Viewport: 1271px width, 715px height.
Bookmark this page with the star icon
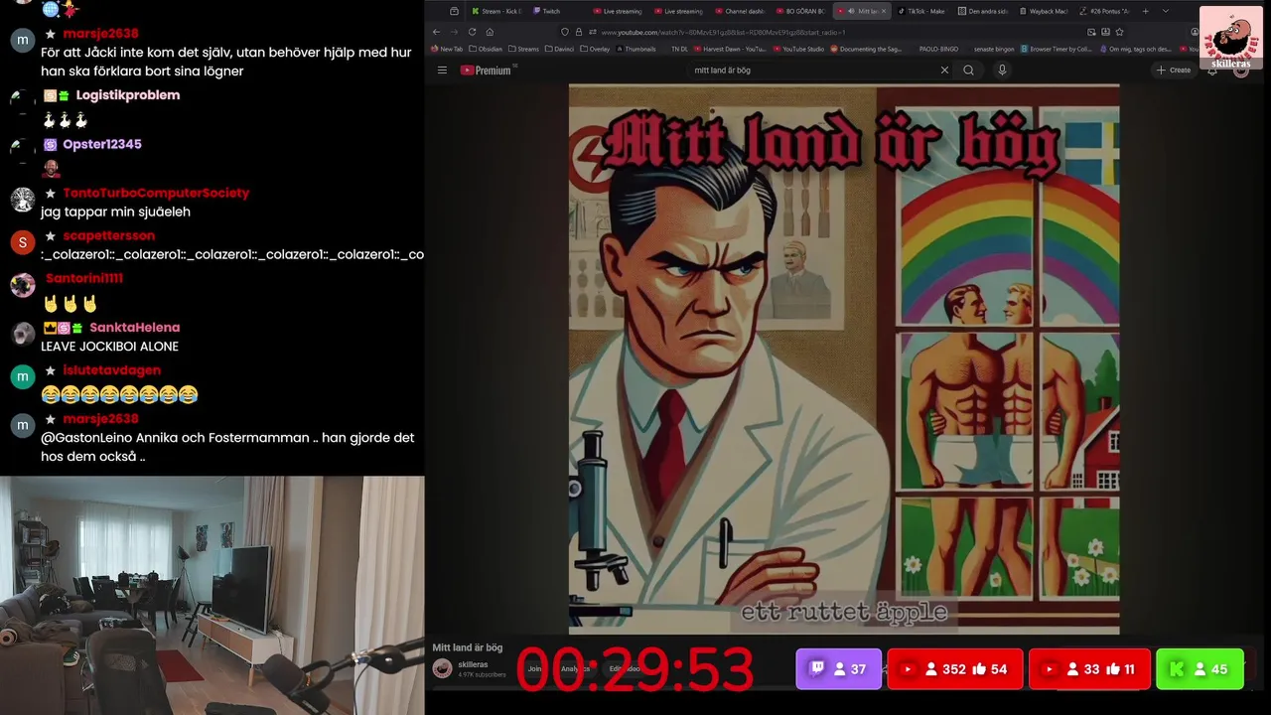click(x=1119, y=32)
